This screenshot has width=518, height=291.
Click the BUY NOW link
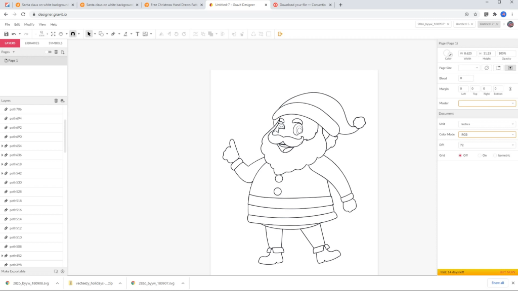click(x=507, y=272)
